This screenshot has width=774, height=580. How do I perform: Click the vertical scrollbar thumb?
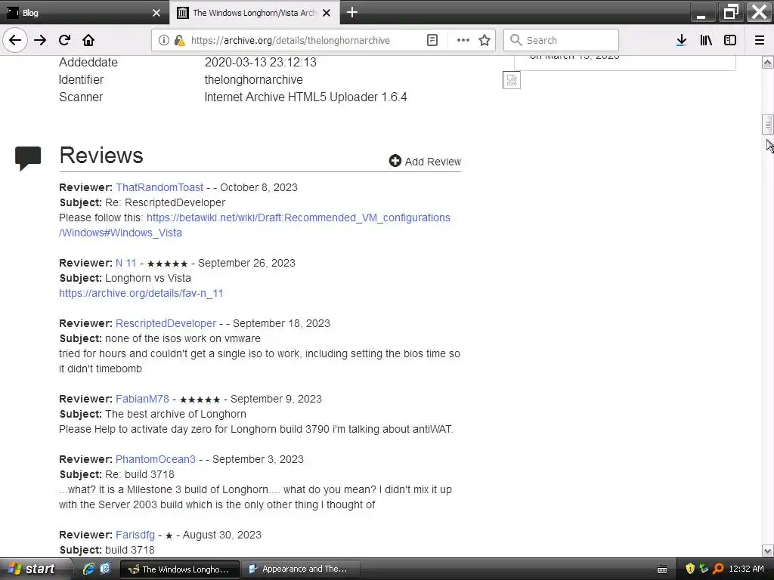(x=767, y=125)
